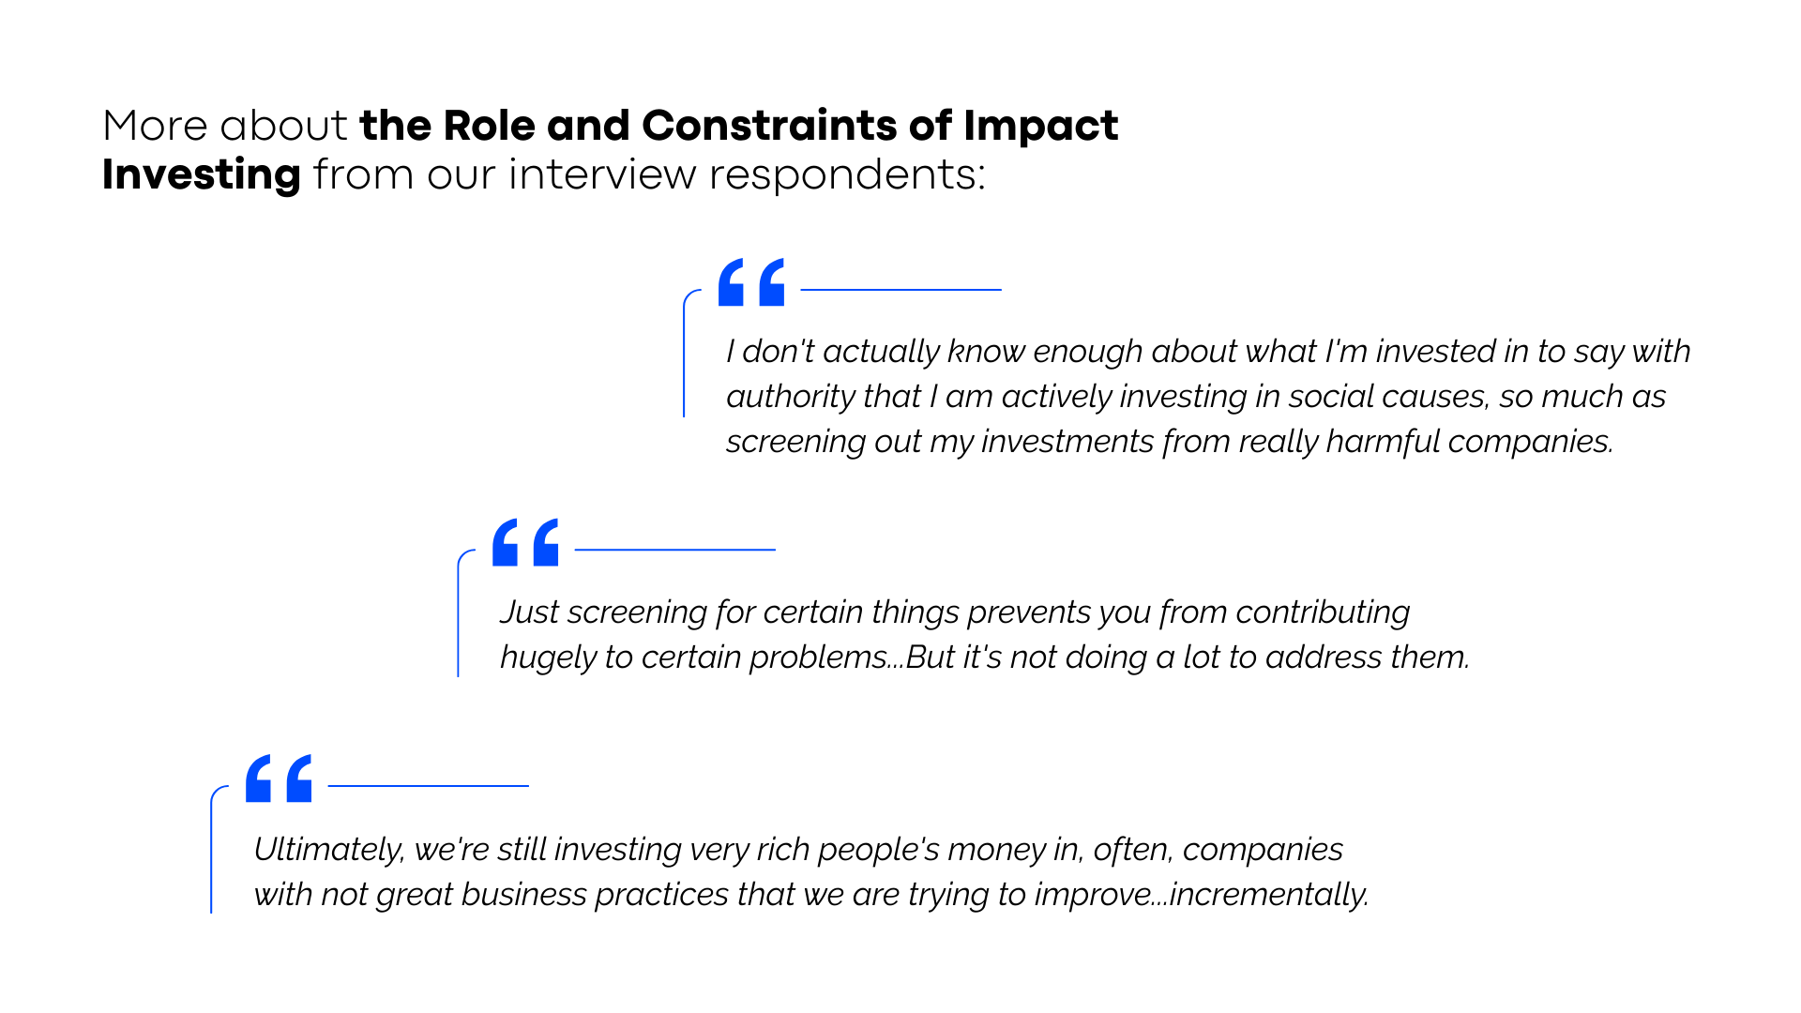Screen dimensions: 1801x1013
Task: Click the line "authority that I am actively investing"
Action: pos(1196,396)
